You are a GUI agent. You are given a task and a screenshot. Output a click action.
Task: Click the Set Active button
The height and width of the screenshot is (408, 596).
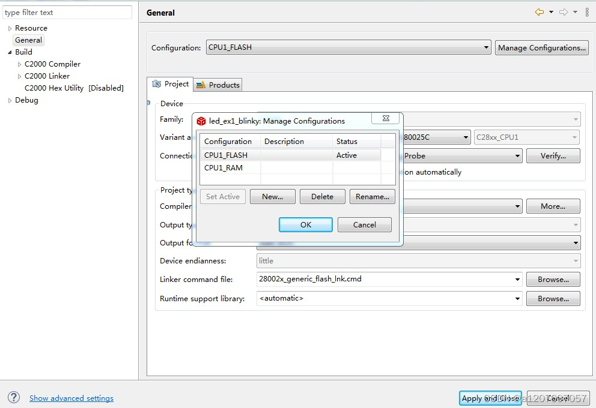(223, 197)
